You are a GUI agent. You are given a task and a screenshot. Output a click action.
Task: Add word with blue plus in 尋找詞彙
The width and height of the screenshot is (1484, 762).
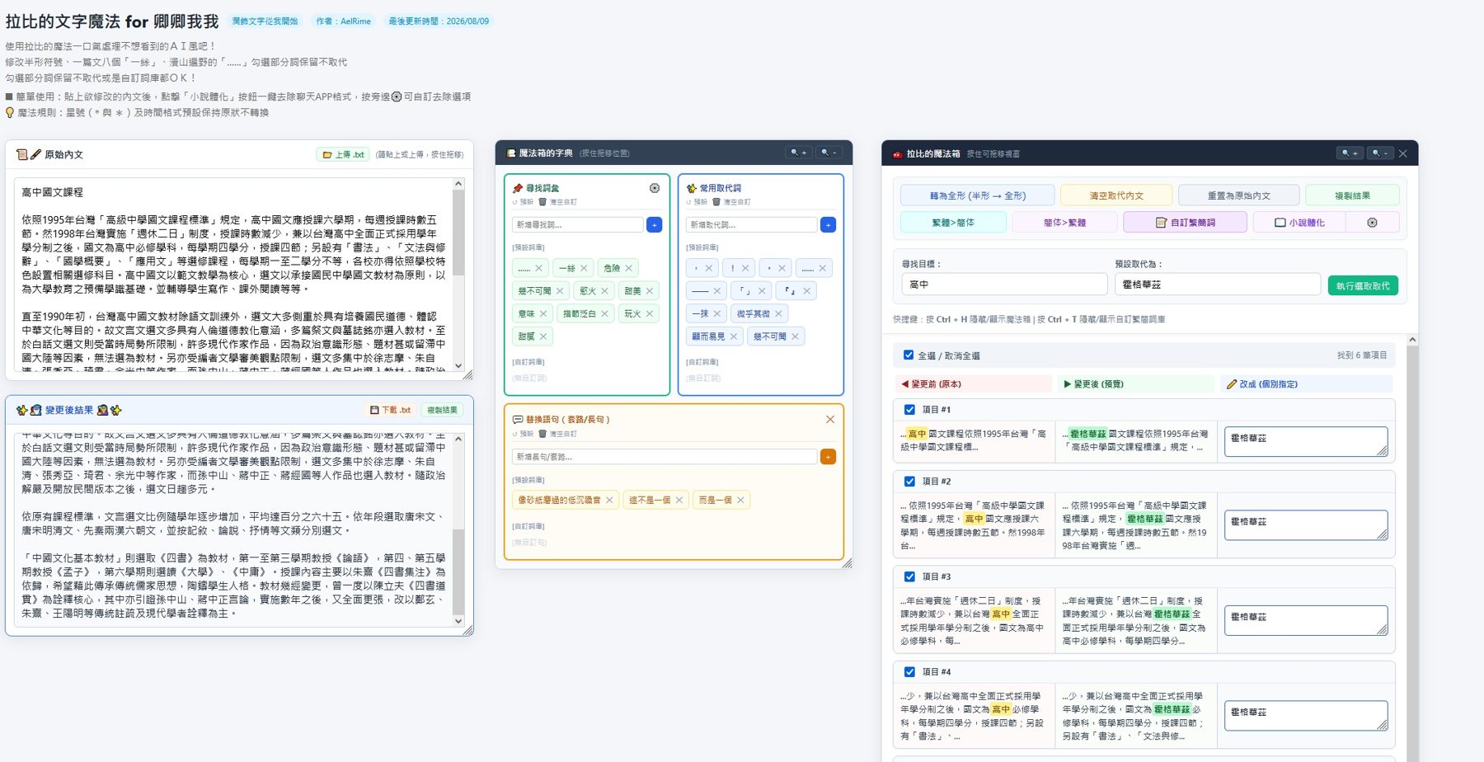(x=654, y=224)
